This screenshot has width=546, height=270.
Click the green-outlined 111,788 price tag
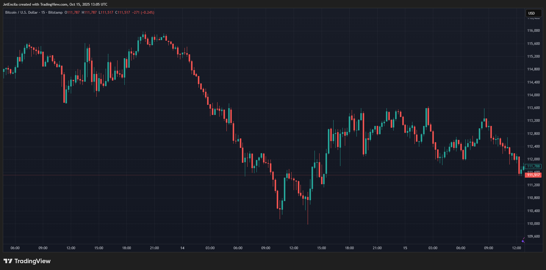[534, 166]
